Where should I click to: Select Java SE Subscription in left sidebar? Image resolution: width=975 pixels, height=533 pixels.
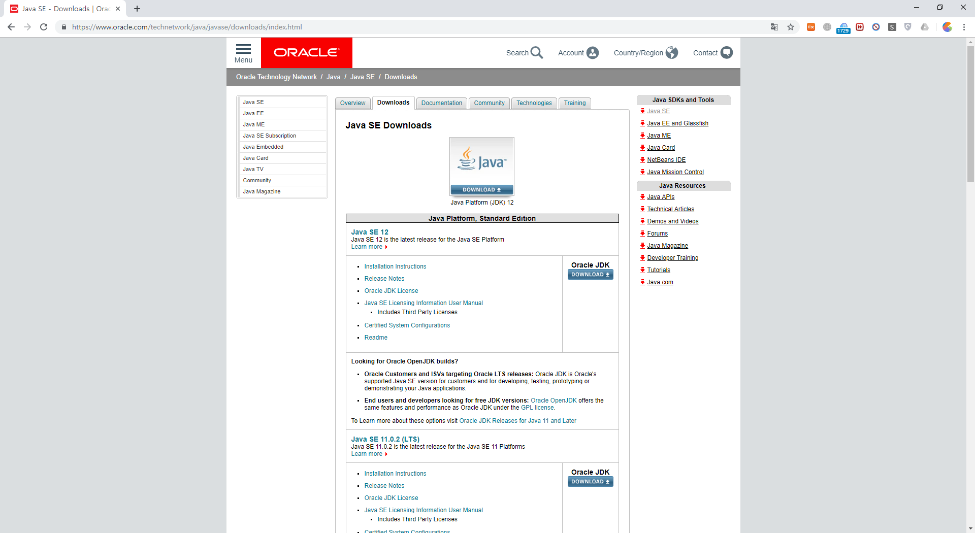282,136
